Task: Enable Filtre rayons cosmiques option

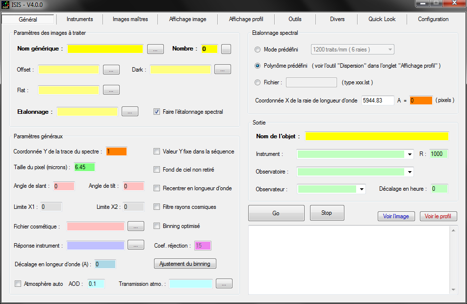Action: tap(157, 207)
